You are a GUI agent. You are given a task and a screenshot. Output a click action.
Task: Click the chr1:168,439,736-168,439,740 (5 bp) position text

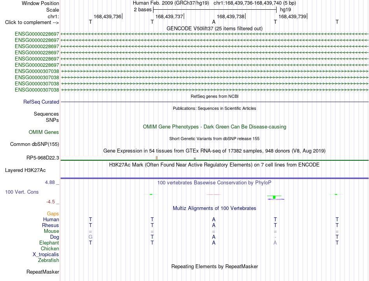pyautogui.click(x=255, y=3)
